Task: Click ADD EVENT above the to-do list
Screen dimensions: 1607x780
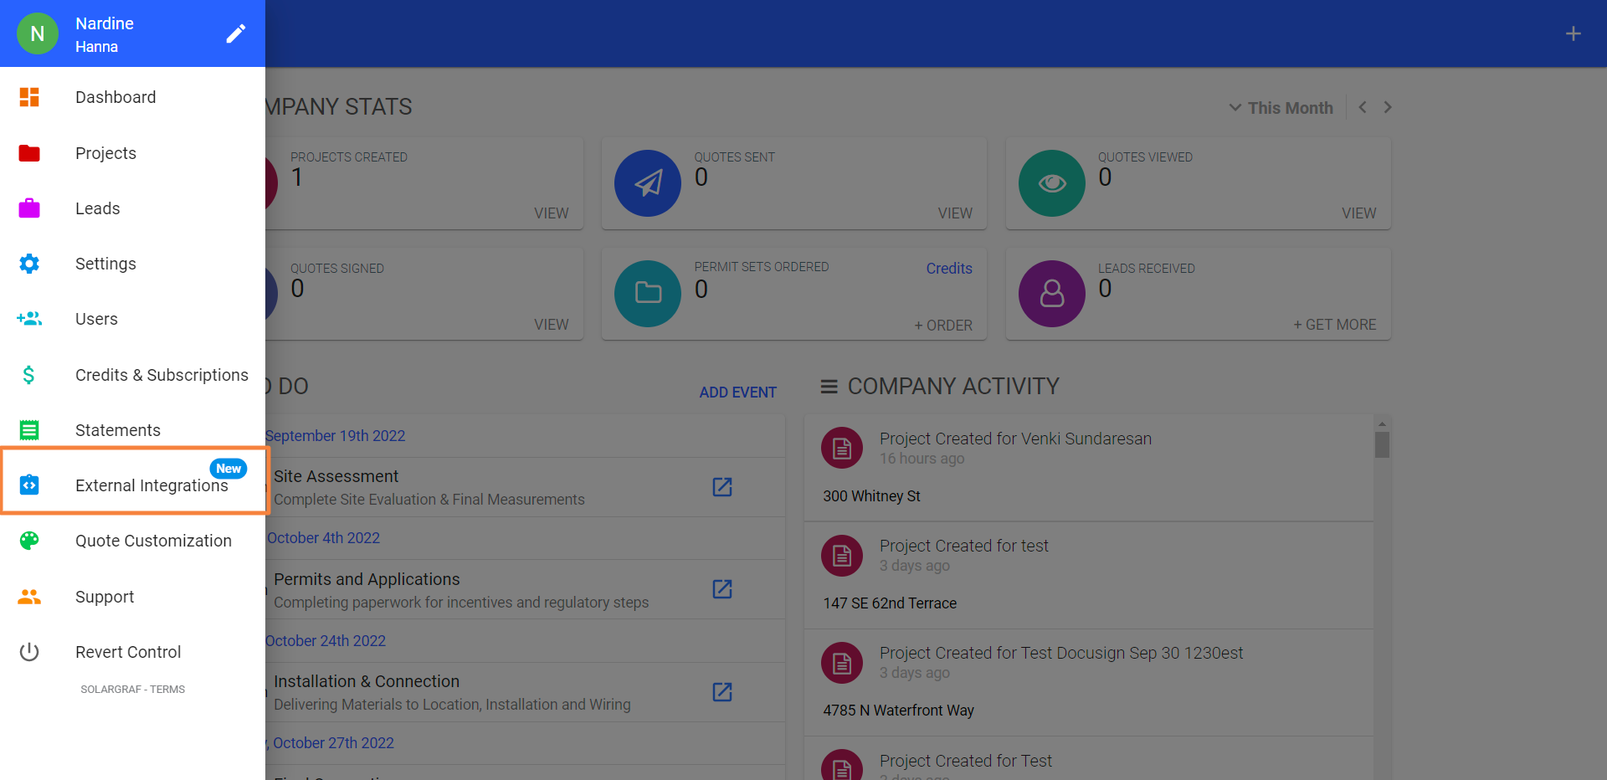Action: [737, 392]
